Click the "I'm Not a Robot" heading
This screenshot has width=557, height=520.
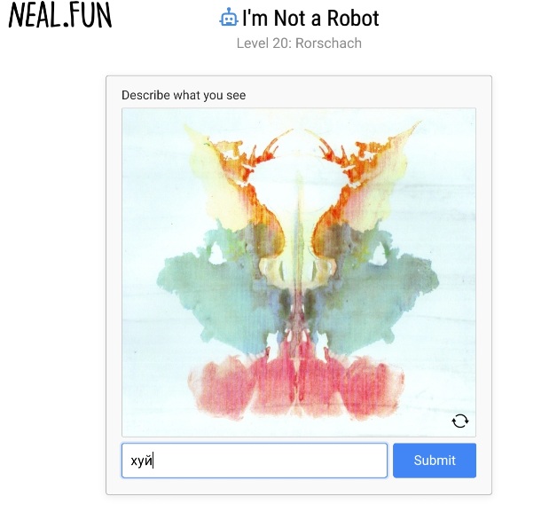310,18
